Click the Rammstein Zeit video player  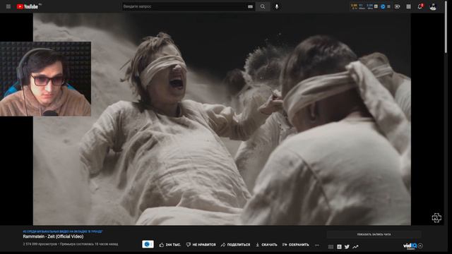tap(222, 119)
